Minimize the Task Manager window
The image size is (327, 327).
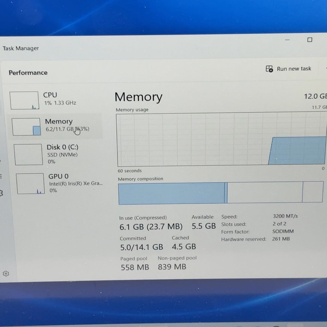287,40
